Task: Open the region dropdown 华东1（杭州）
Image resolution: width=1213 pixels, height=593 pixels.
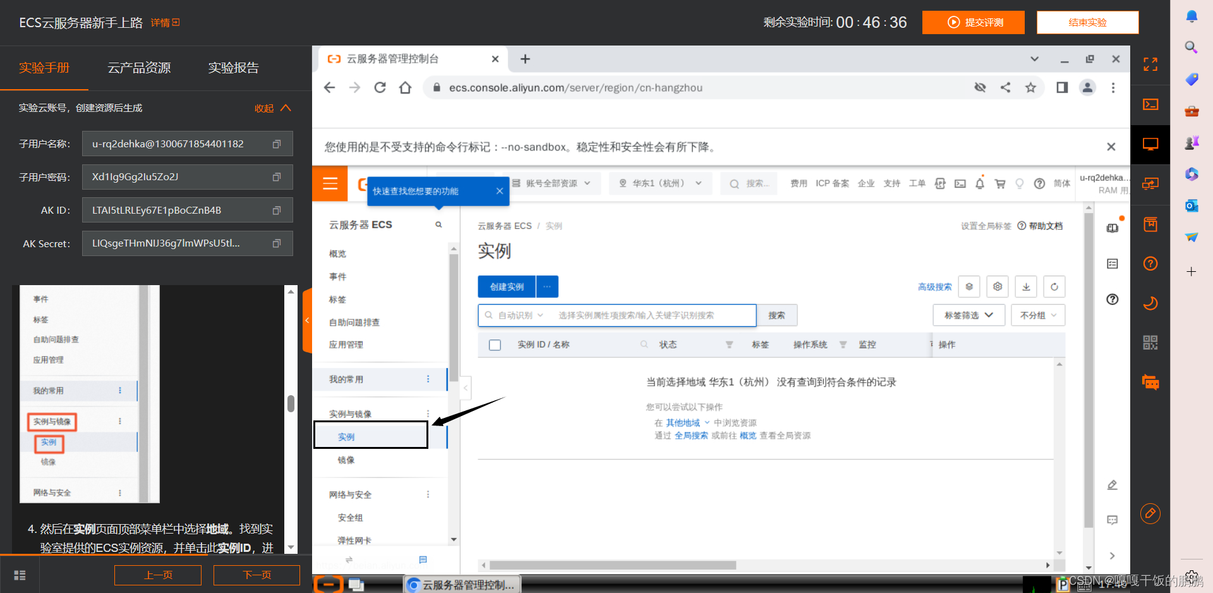Action: tap(660, 183)
